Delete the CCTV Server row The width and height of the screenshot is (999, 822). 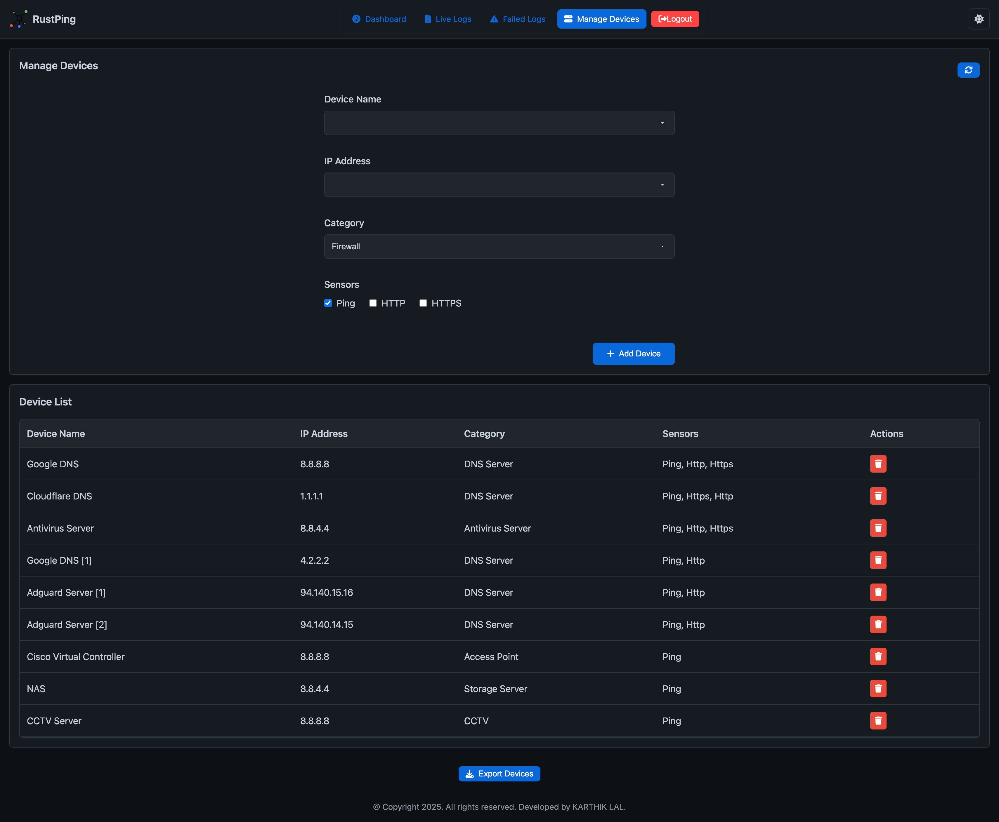click(878, 721)
